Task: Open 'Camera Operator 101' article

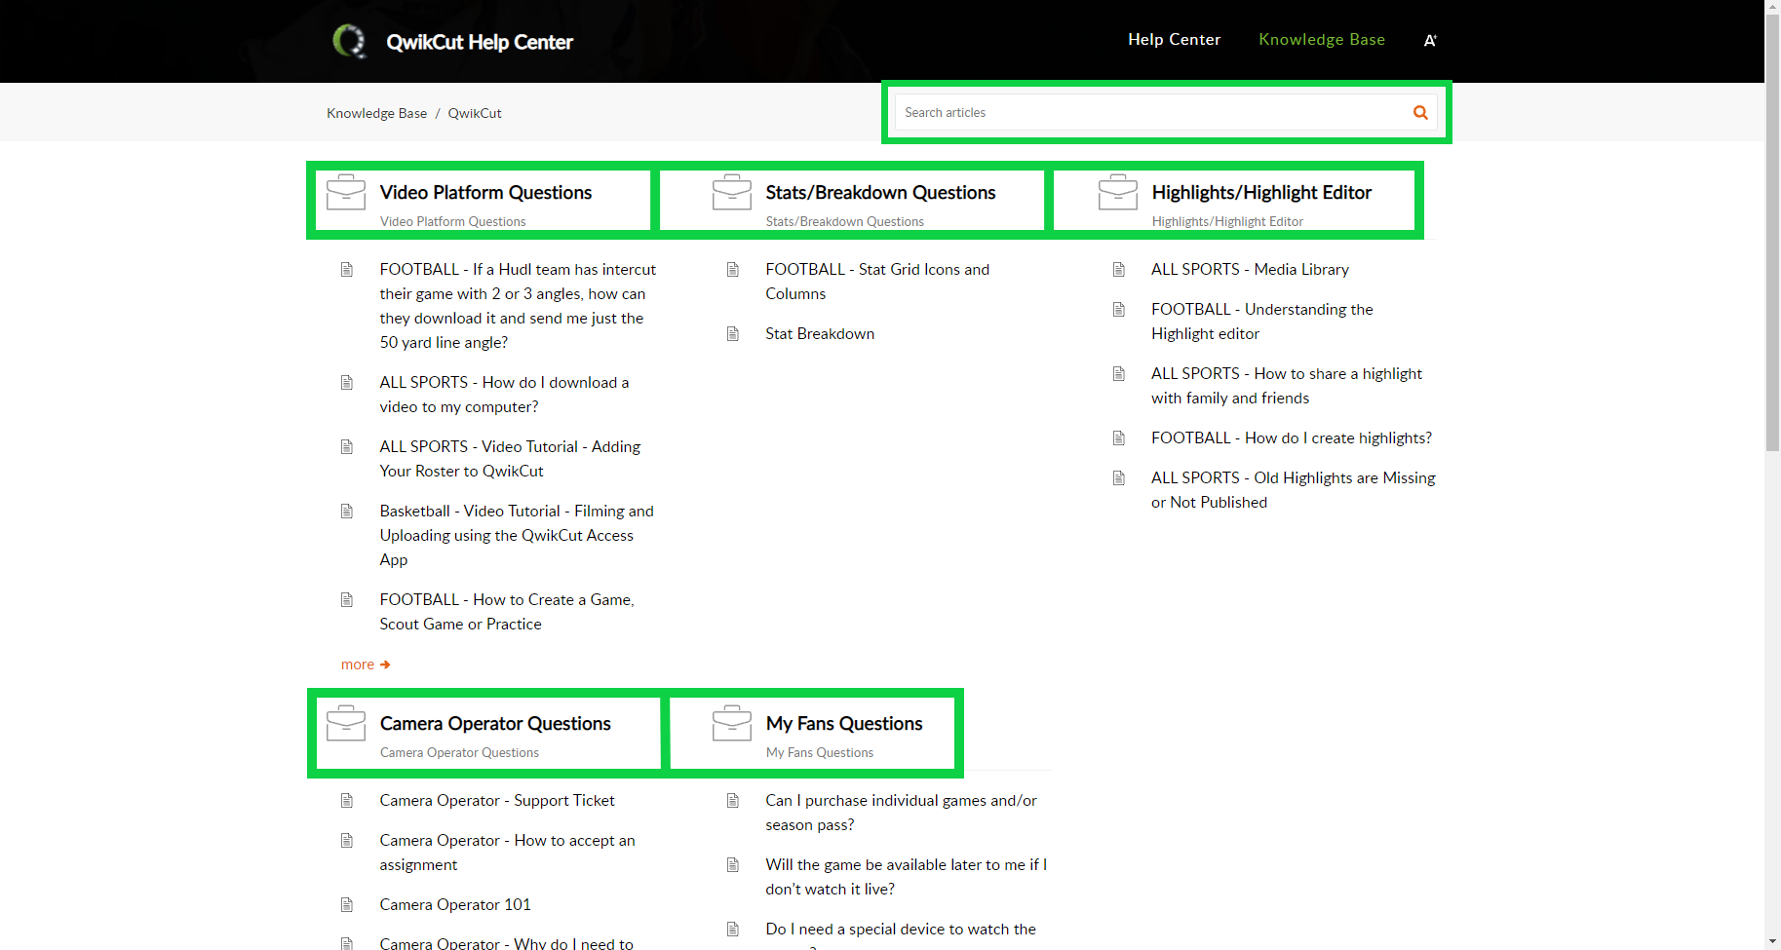Action: coord(455,905)
